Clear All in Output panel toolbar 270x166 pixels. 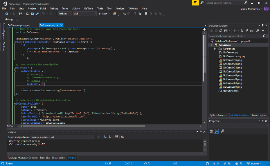116,137
